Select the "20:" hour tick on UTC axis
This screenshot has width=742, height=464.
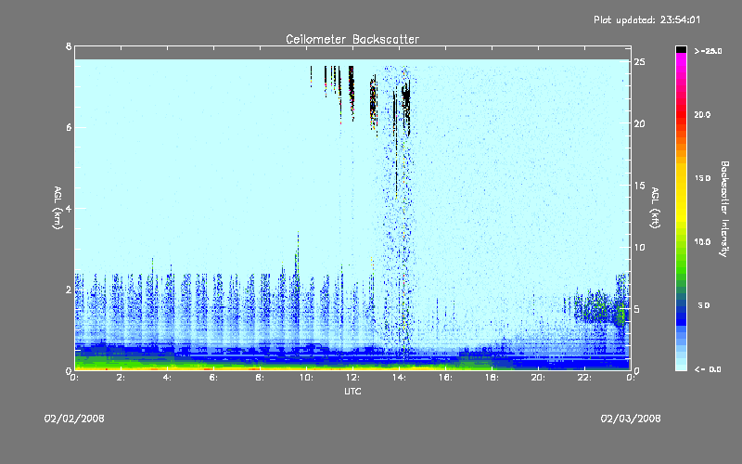coord(538,378)
